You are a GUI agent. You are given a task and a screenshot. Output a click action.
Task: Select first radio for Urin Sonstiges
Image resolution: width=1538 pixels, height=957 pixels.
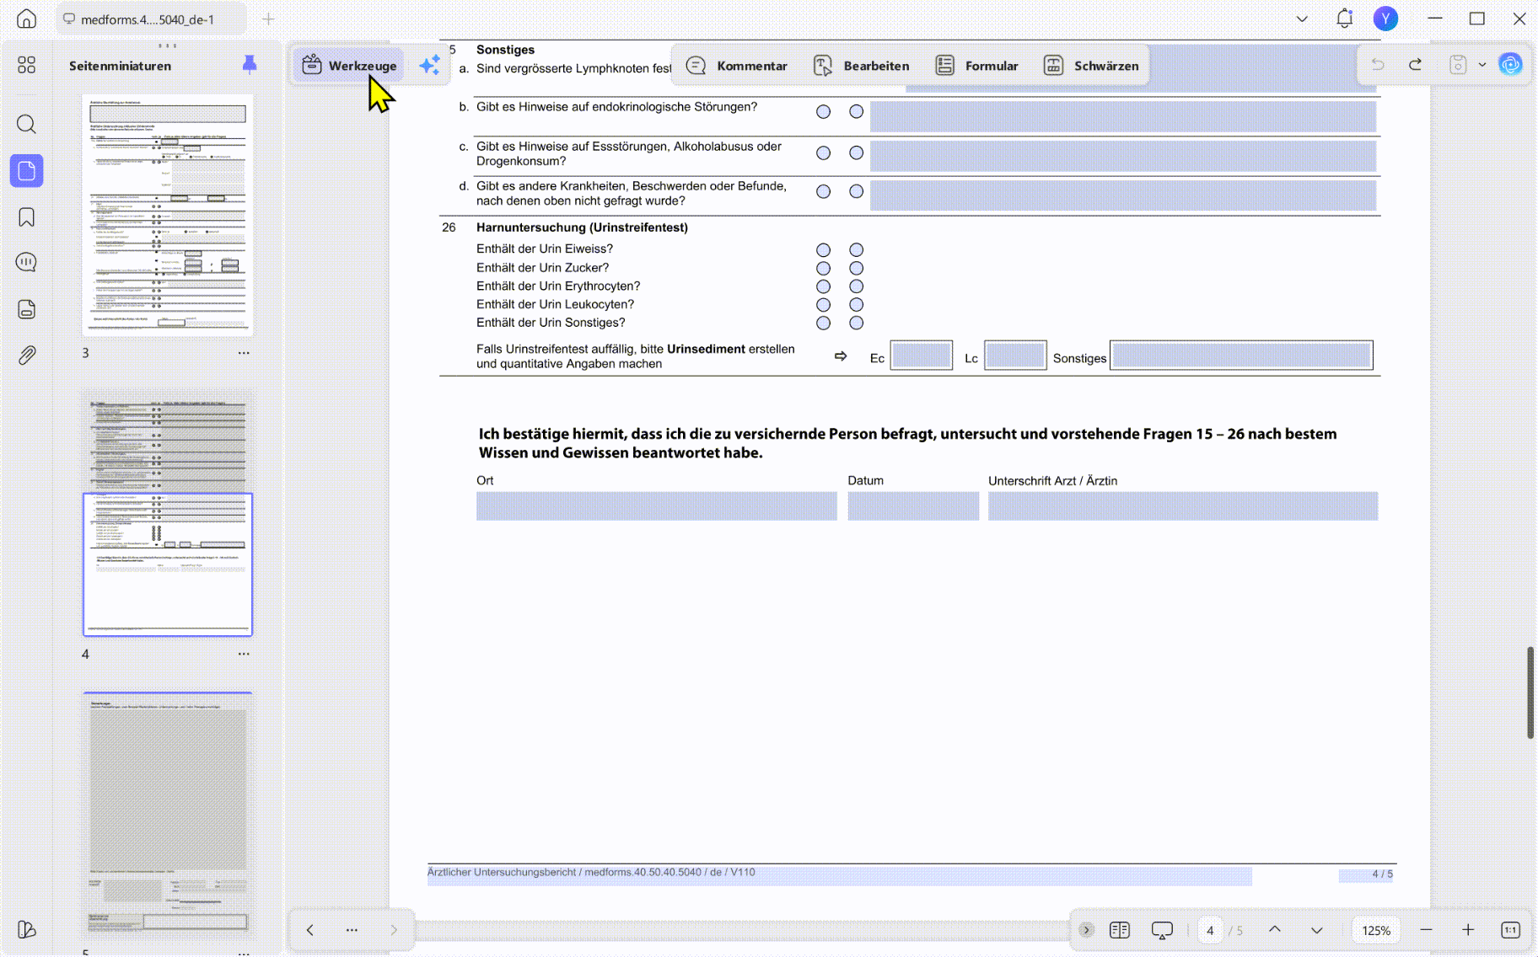coord(823,323)
